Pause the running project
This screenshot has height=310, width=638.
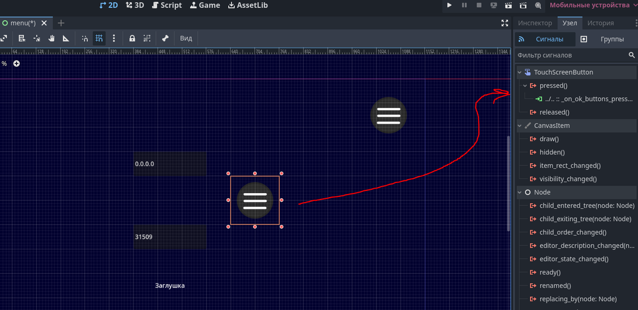464,5
